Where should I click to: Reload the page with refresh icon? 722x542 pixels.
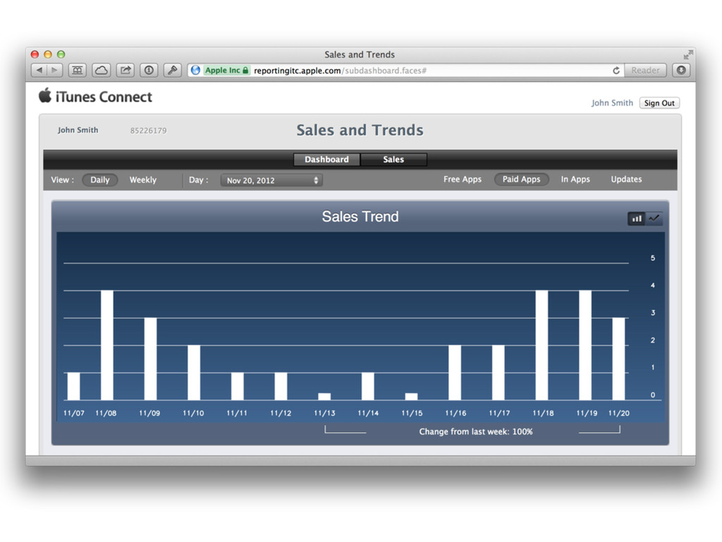616,71
